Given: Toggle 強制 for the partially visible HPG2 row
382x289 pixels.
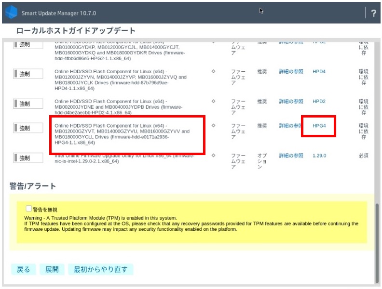Looking at the screenshot, I should [x=28, y=45].
